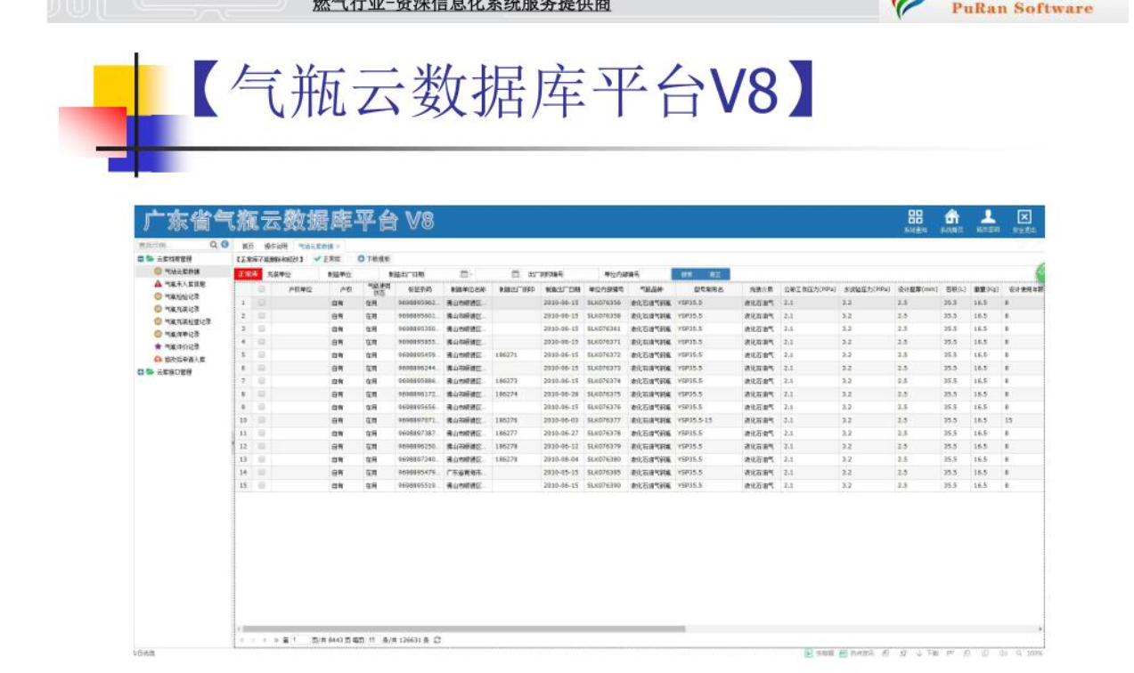Screen dimensions: 1134x673
Task: Click the red 正常库 filter button
Action: (248, 274)
